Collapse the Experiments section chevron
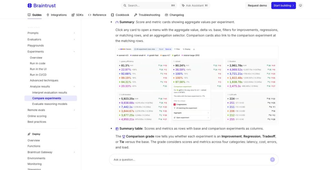Viewport: 331px width, 170px height. (74, 52)
